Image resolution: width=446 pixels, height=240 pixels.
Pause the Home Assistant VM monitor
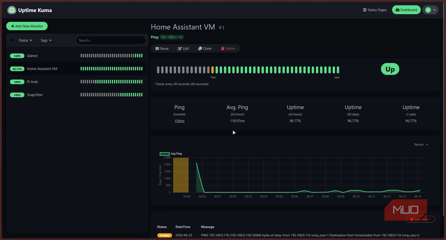click(x=162, y=49)
